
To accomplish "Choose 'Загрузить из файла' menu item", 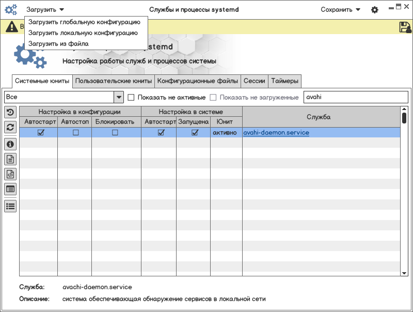I will coord(58,44).
